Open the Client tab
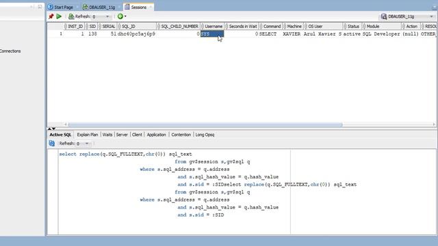The height and width of the screenshot is (246, 438). tap(137, 135)
